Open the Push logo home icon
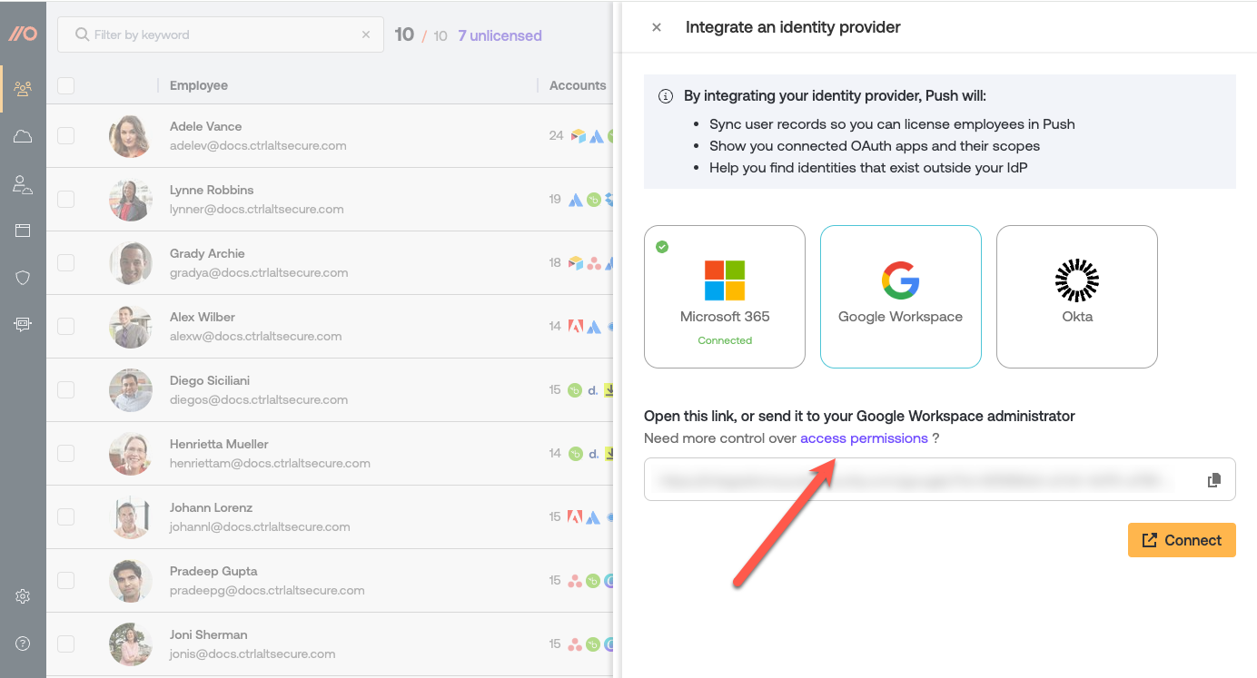1257x678 pixels. pos(23,34)
